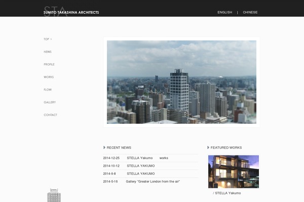Open the 2014-9-8 STELLA YAKUMO news entry

point(141,174)
